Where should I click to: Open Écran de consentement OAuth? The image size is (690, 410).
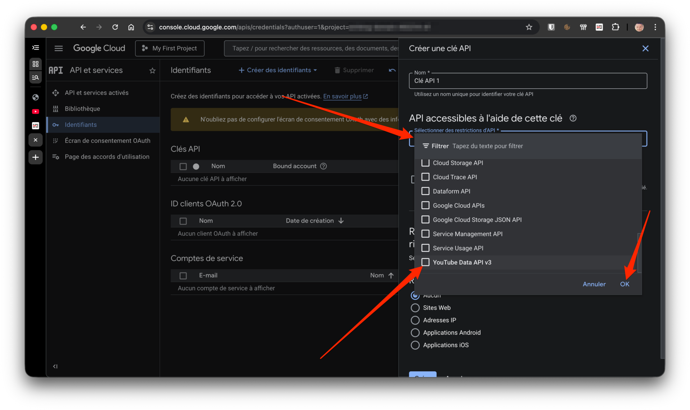(107, 141)
